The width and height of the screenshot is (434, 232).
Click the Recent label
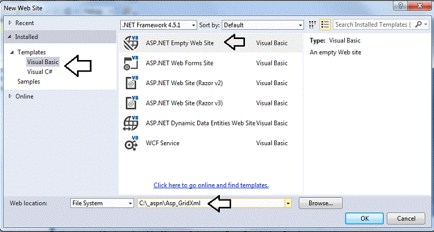(24, 23)
